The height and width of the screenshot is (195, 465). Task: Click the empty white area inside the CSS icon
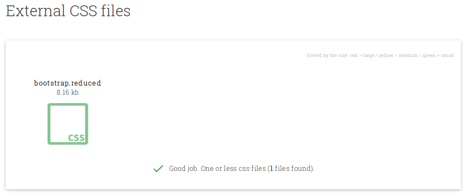[64, 120]
